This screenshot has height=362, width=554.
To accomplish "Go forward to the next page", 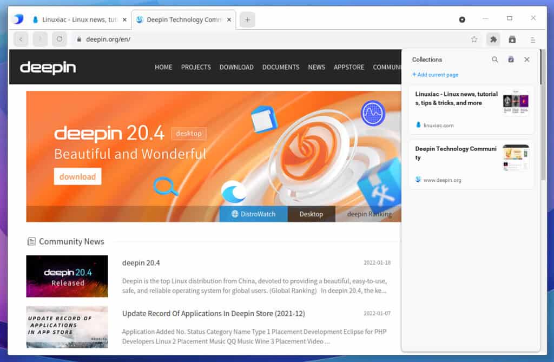I will point(40,40).
